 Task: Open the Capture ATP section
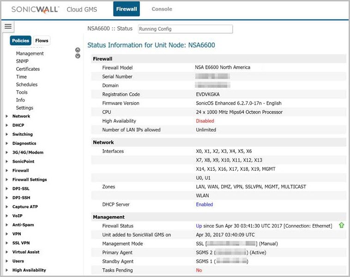[x=25, y=207]
